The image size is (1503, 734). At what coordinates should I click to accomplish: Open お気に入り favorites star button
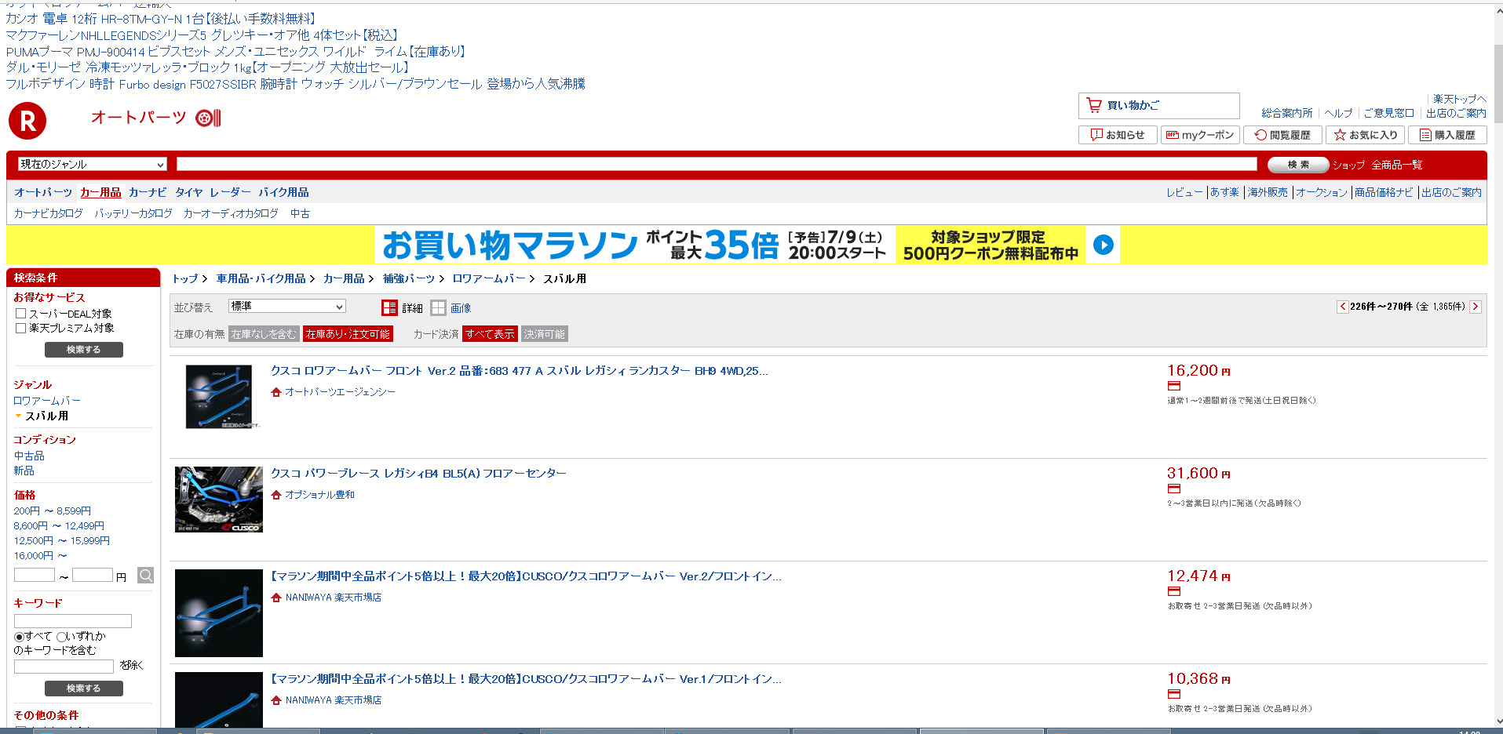coord(1366,135)
